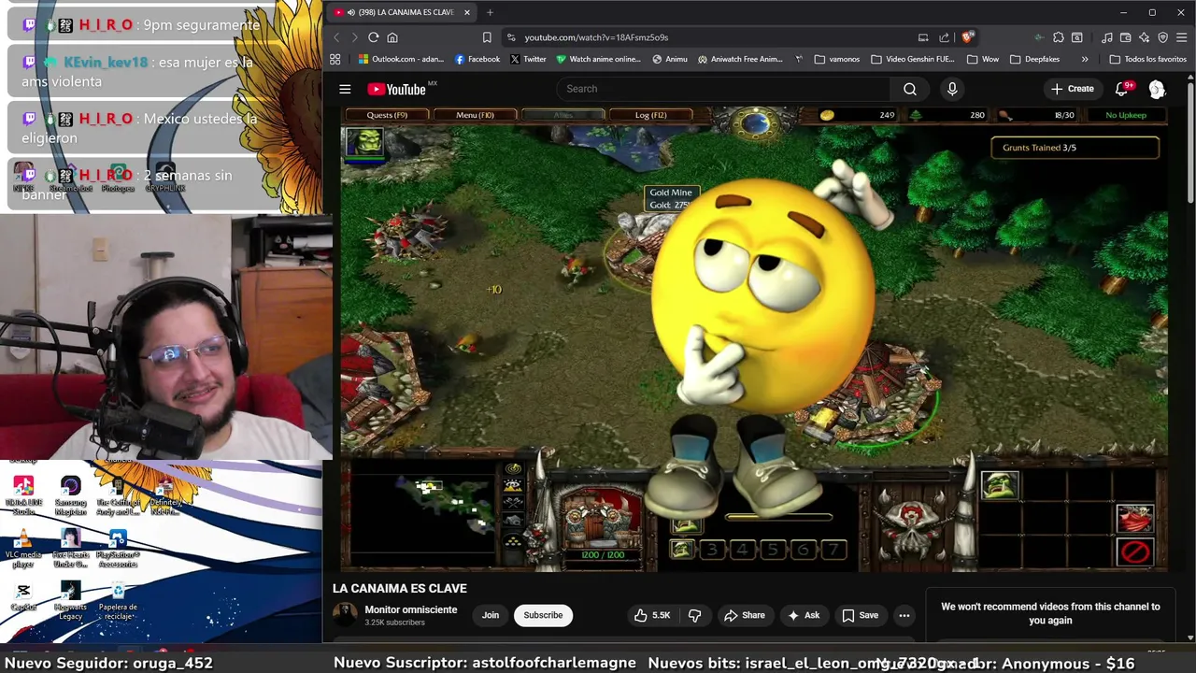Open the extensions puzzle icon
Viewport: 1196px width, 673px height.
pos(1058,37)
